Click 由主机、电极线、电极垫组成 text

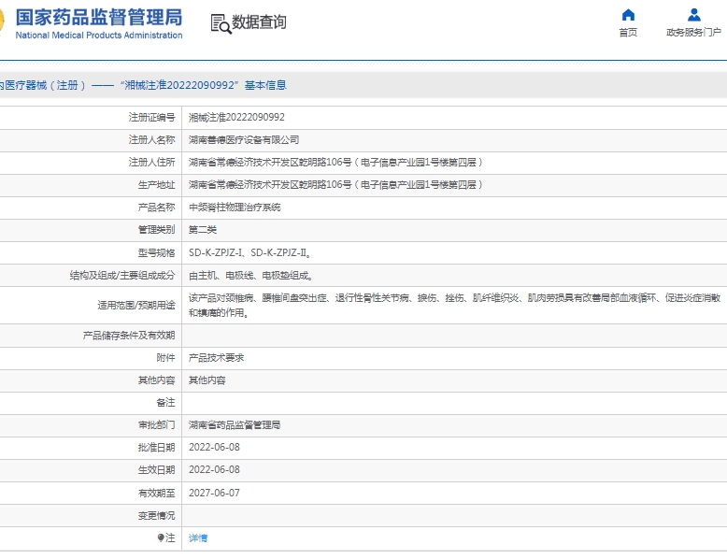click(x=250, y=276)
